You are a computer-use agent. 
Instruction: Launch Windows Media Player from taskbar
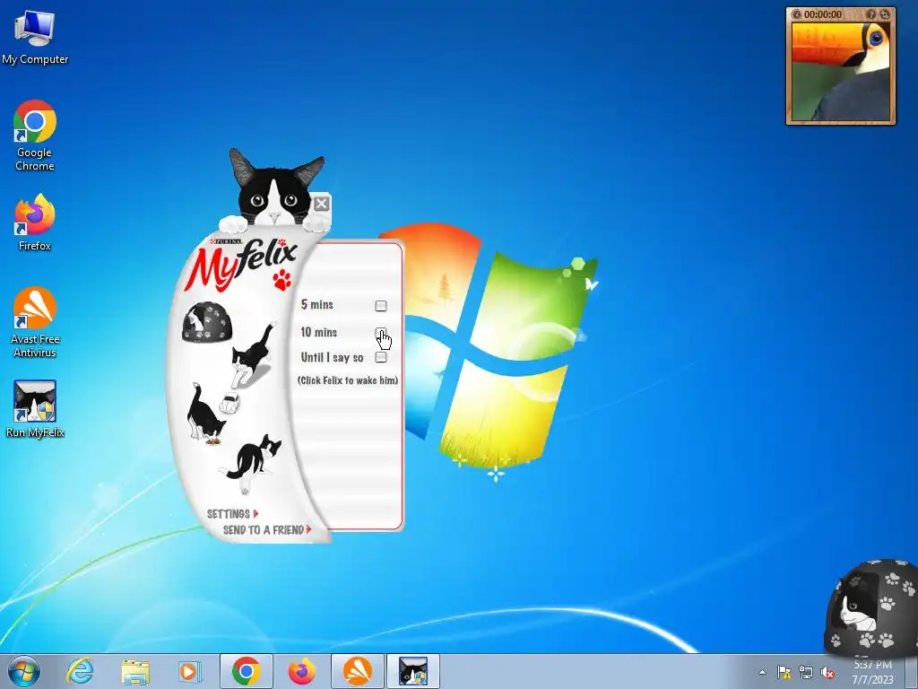(188, 671)
